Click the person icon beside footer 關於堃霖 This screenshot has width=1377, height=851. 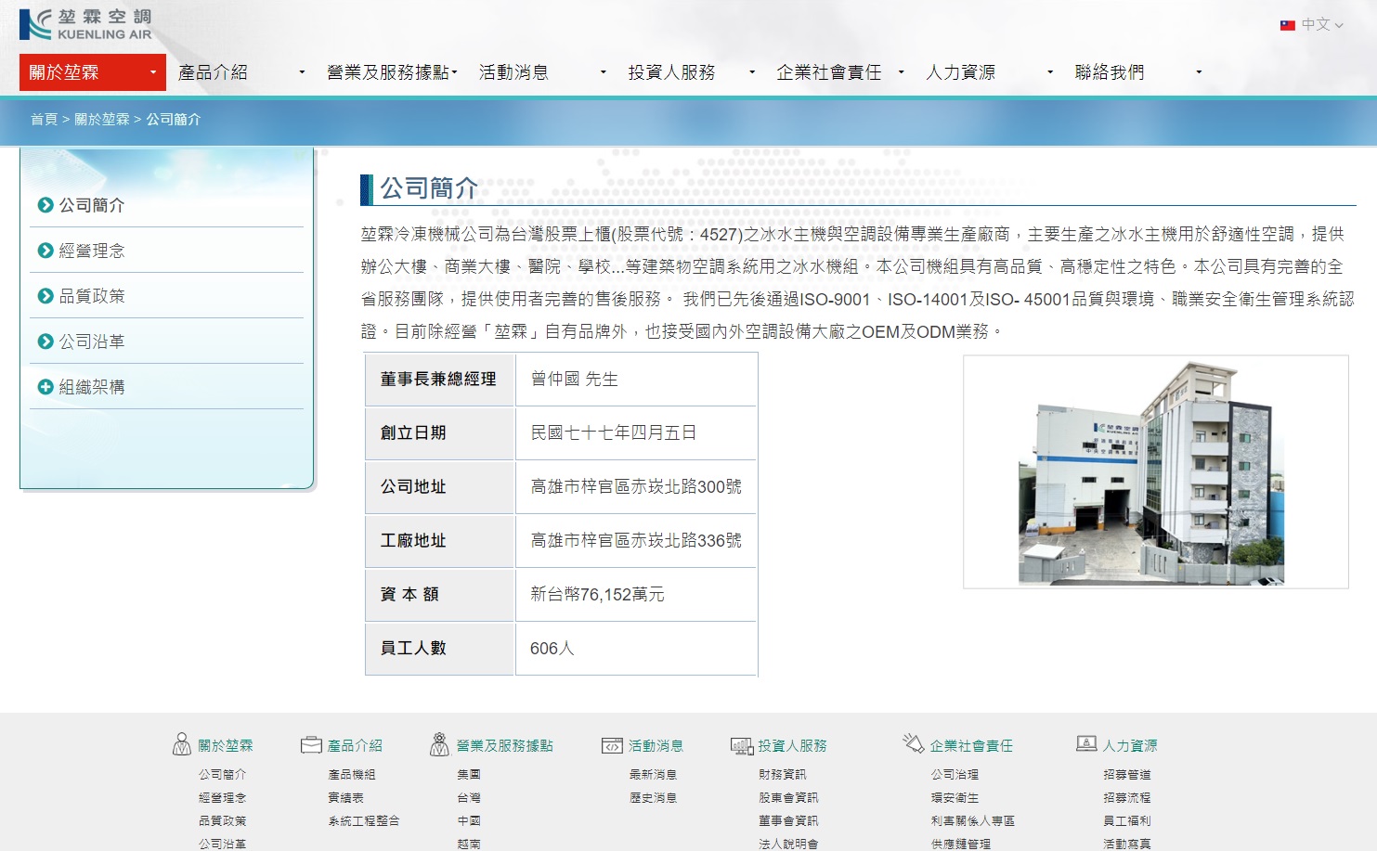click(182, 744)
